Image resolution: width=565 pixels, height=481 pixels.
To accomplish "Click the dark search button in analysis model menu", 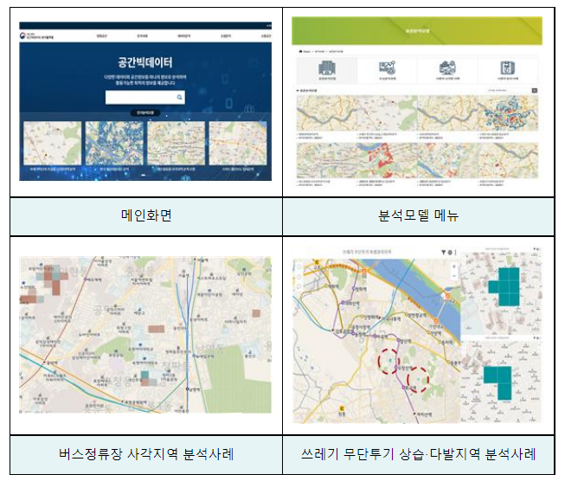I will [535, 91].
